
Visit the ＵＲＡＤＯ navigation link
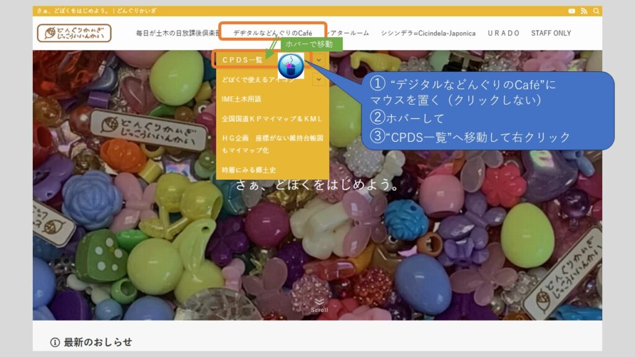[x=503, y=33]
